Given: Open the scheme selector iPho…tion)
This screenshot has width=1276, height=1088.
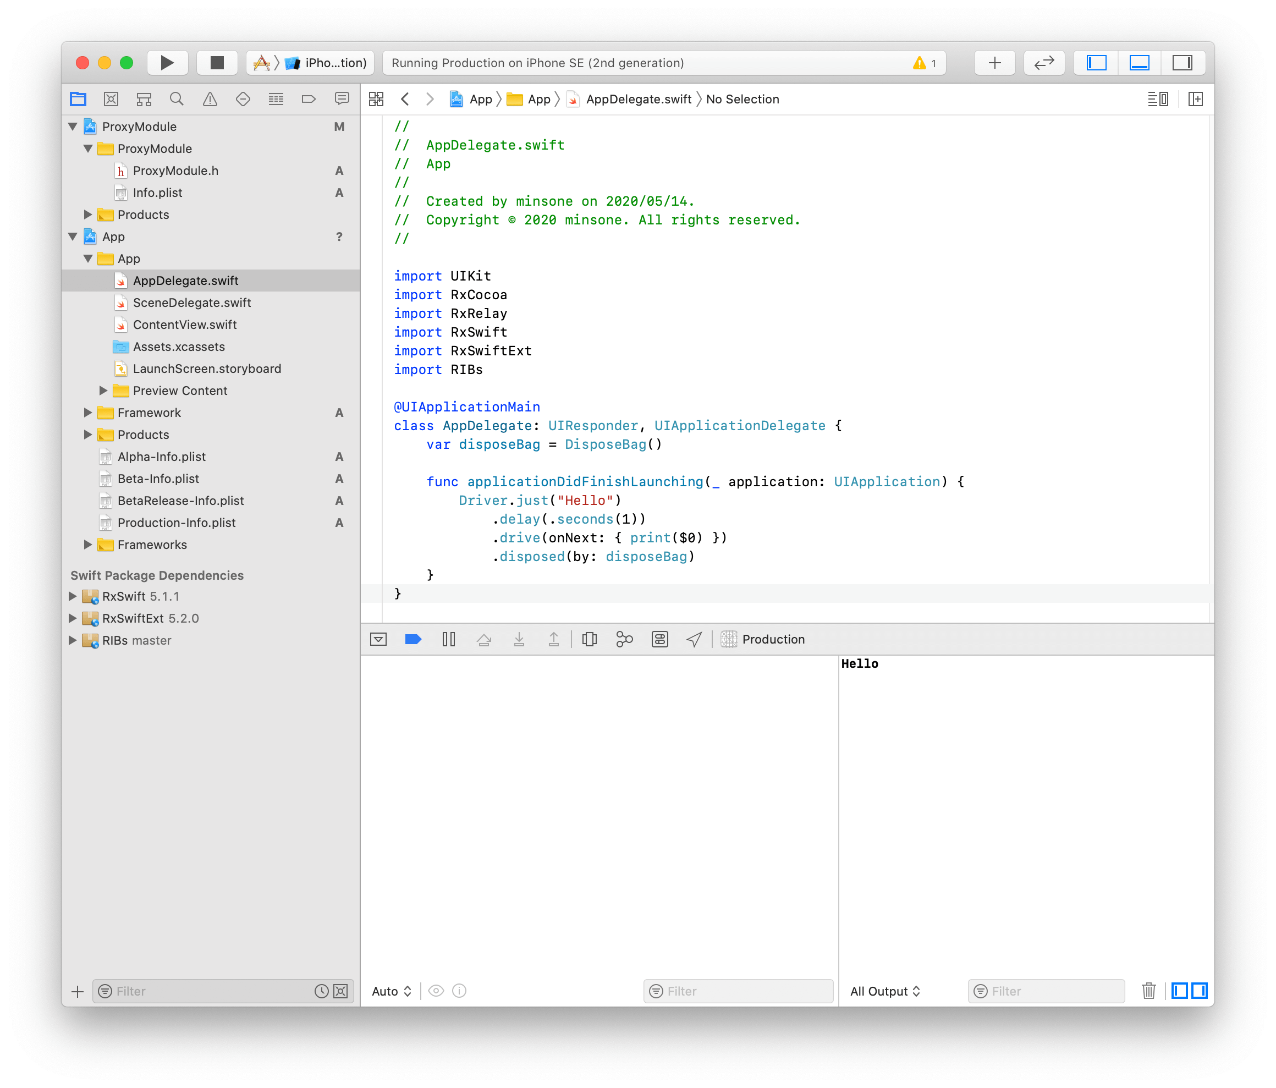Looking at the screenshot, I should pyautogui.click(x=310, y=63).
